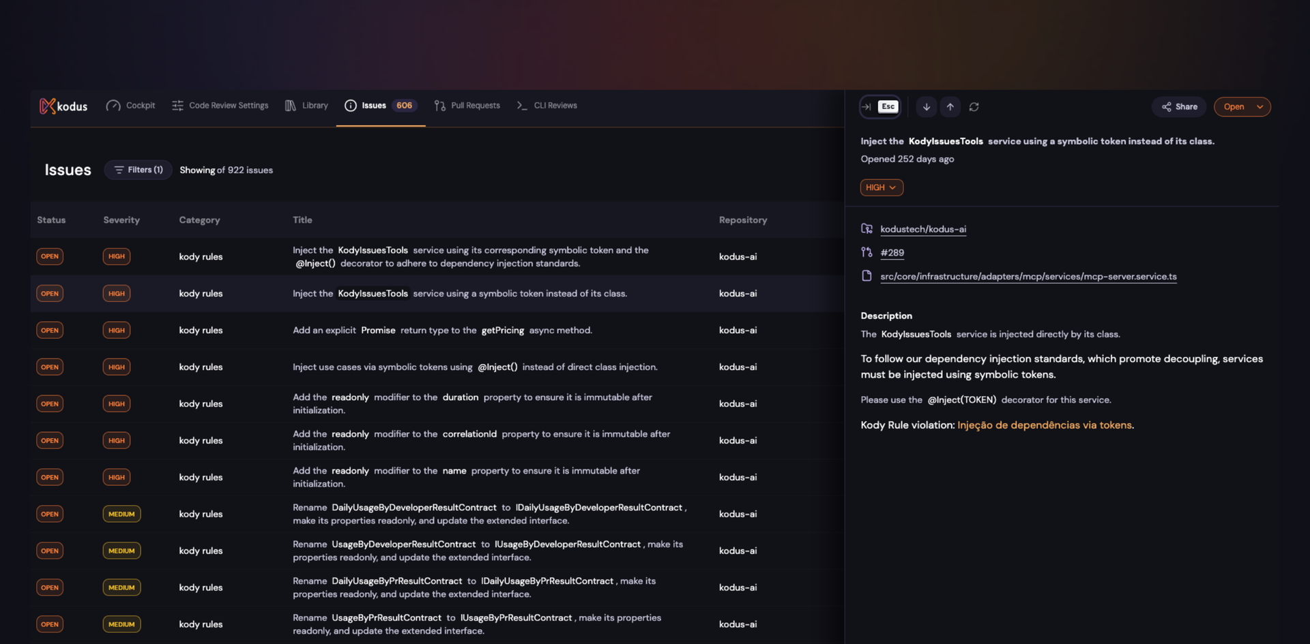Click the Severity column header
This screenshot has height=644, width=1310.
click(121, 220)
